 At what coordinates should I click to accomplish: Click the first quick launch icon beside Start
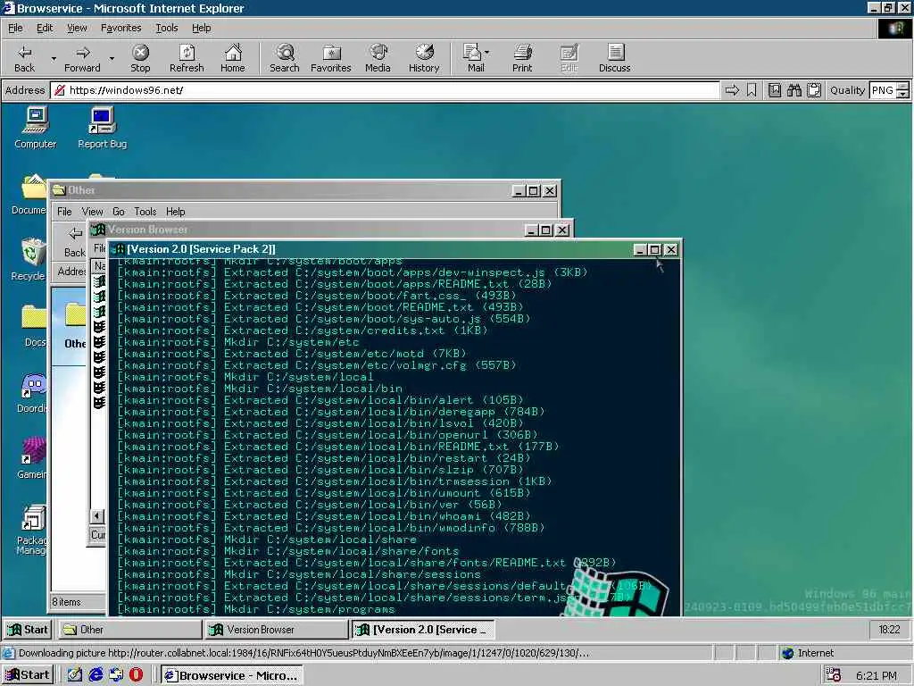(75, 675)
